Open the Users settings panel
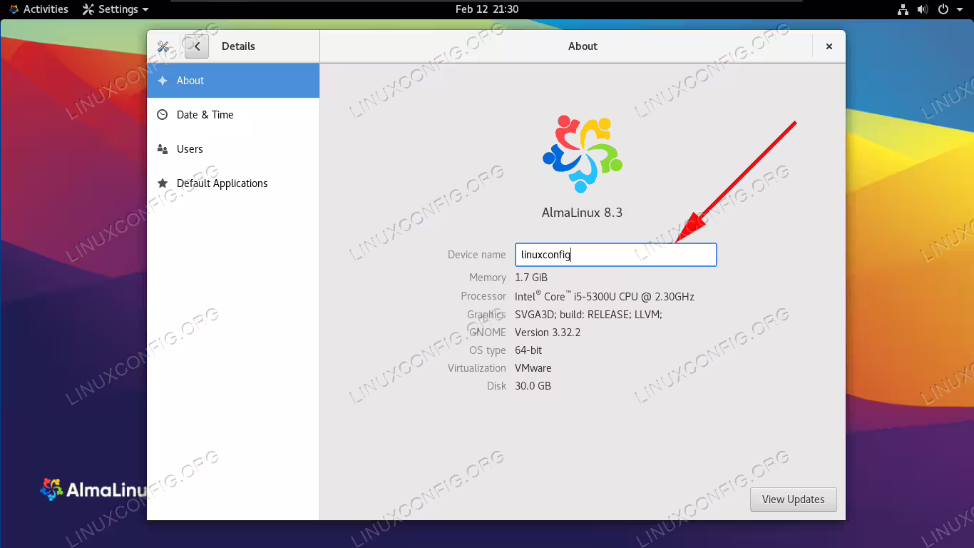Viewport: 974px width, 548px height. click(x=233, y=149)
